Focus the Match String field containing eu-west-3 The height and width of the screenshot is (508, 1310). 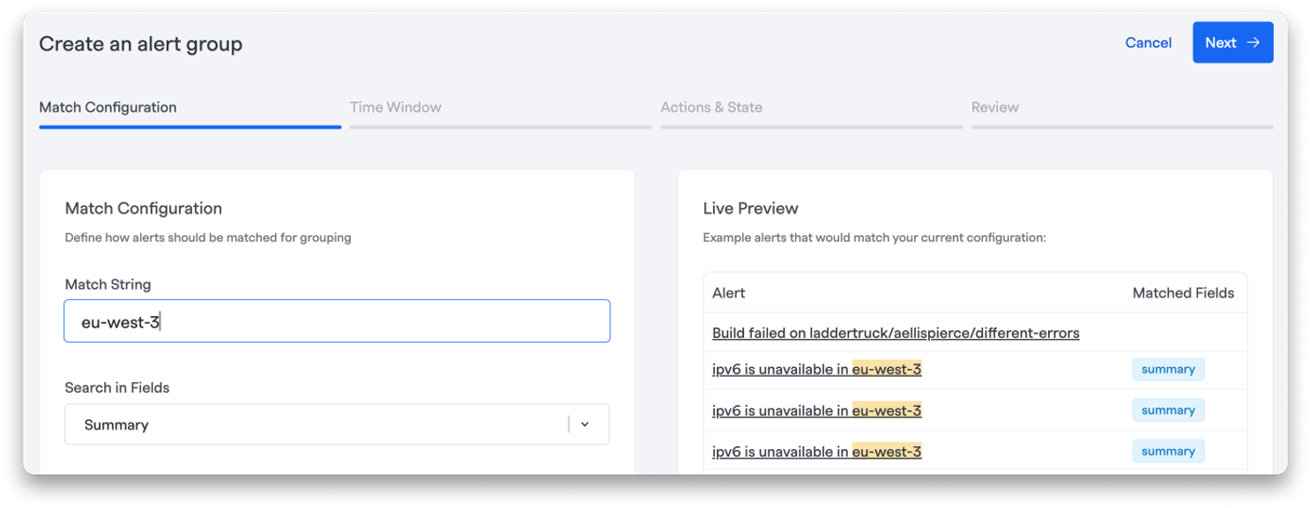click(337, 321)
